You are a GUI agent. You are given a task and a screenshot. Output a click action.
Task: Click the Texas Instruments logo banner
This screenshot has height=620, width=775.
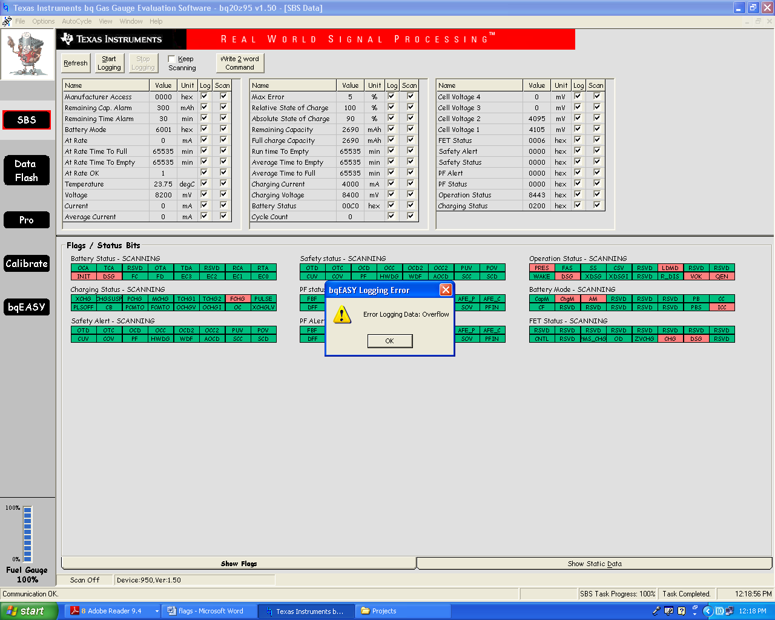[x=121, y=39]
